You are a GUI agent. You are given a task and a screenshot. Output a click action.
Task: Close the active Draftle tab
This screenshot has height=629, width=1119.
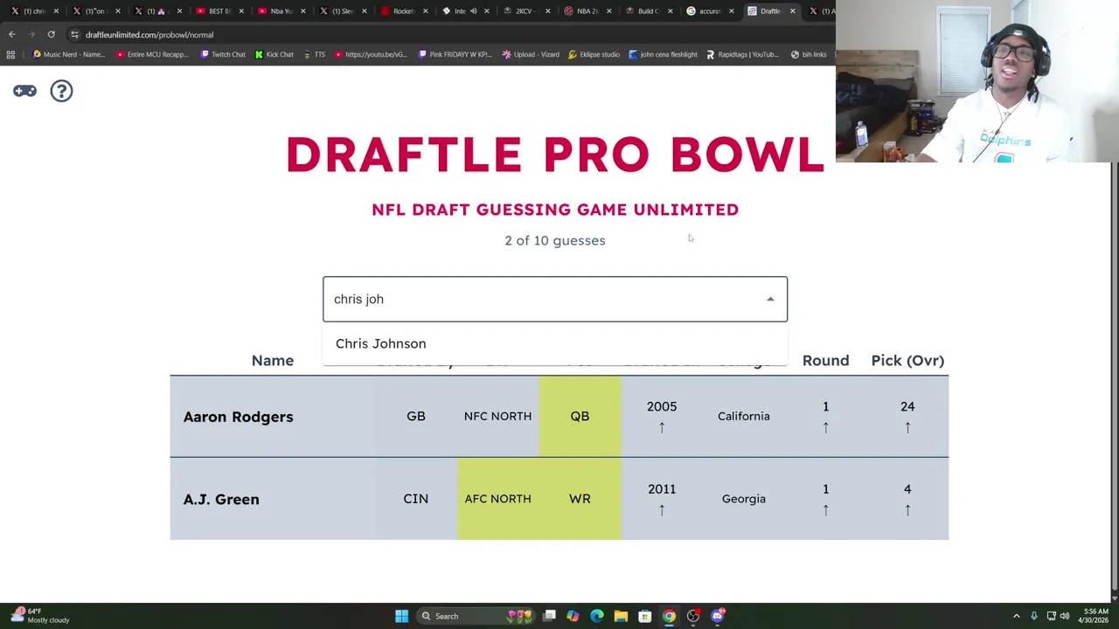[x=792, y=10]
